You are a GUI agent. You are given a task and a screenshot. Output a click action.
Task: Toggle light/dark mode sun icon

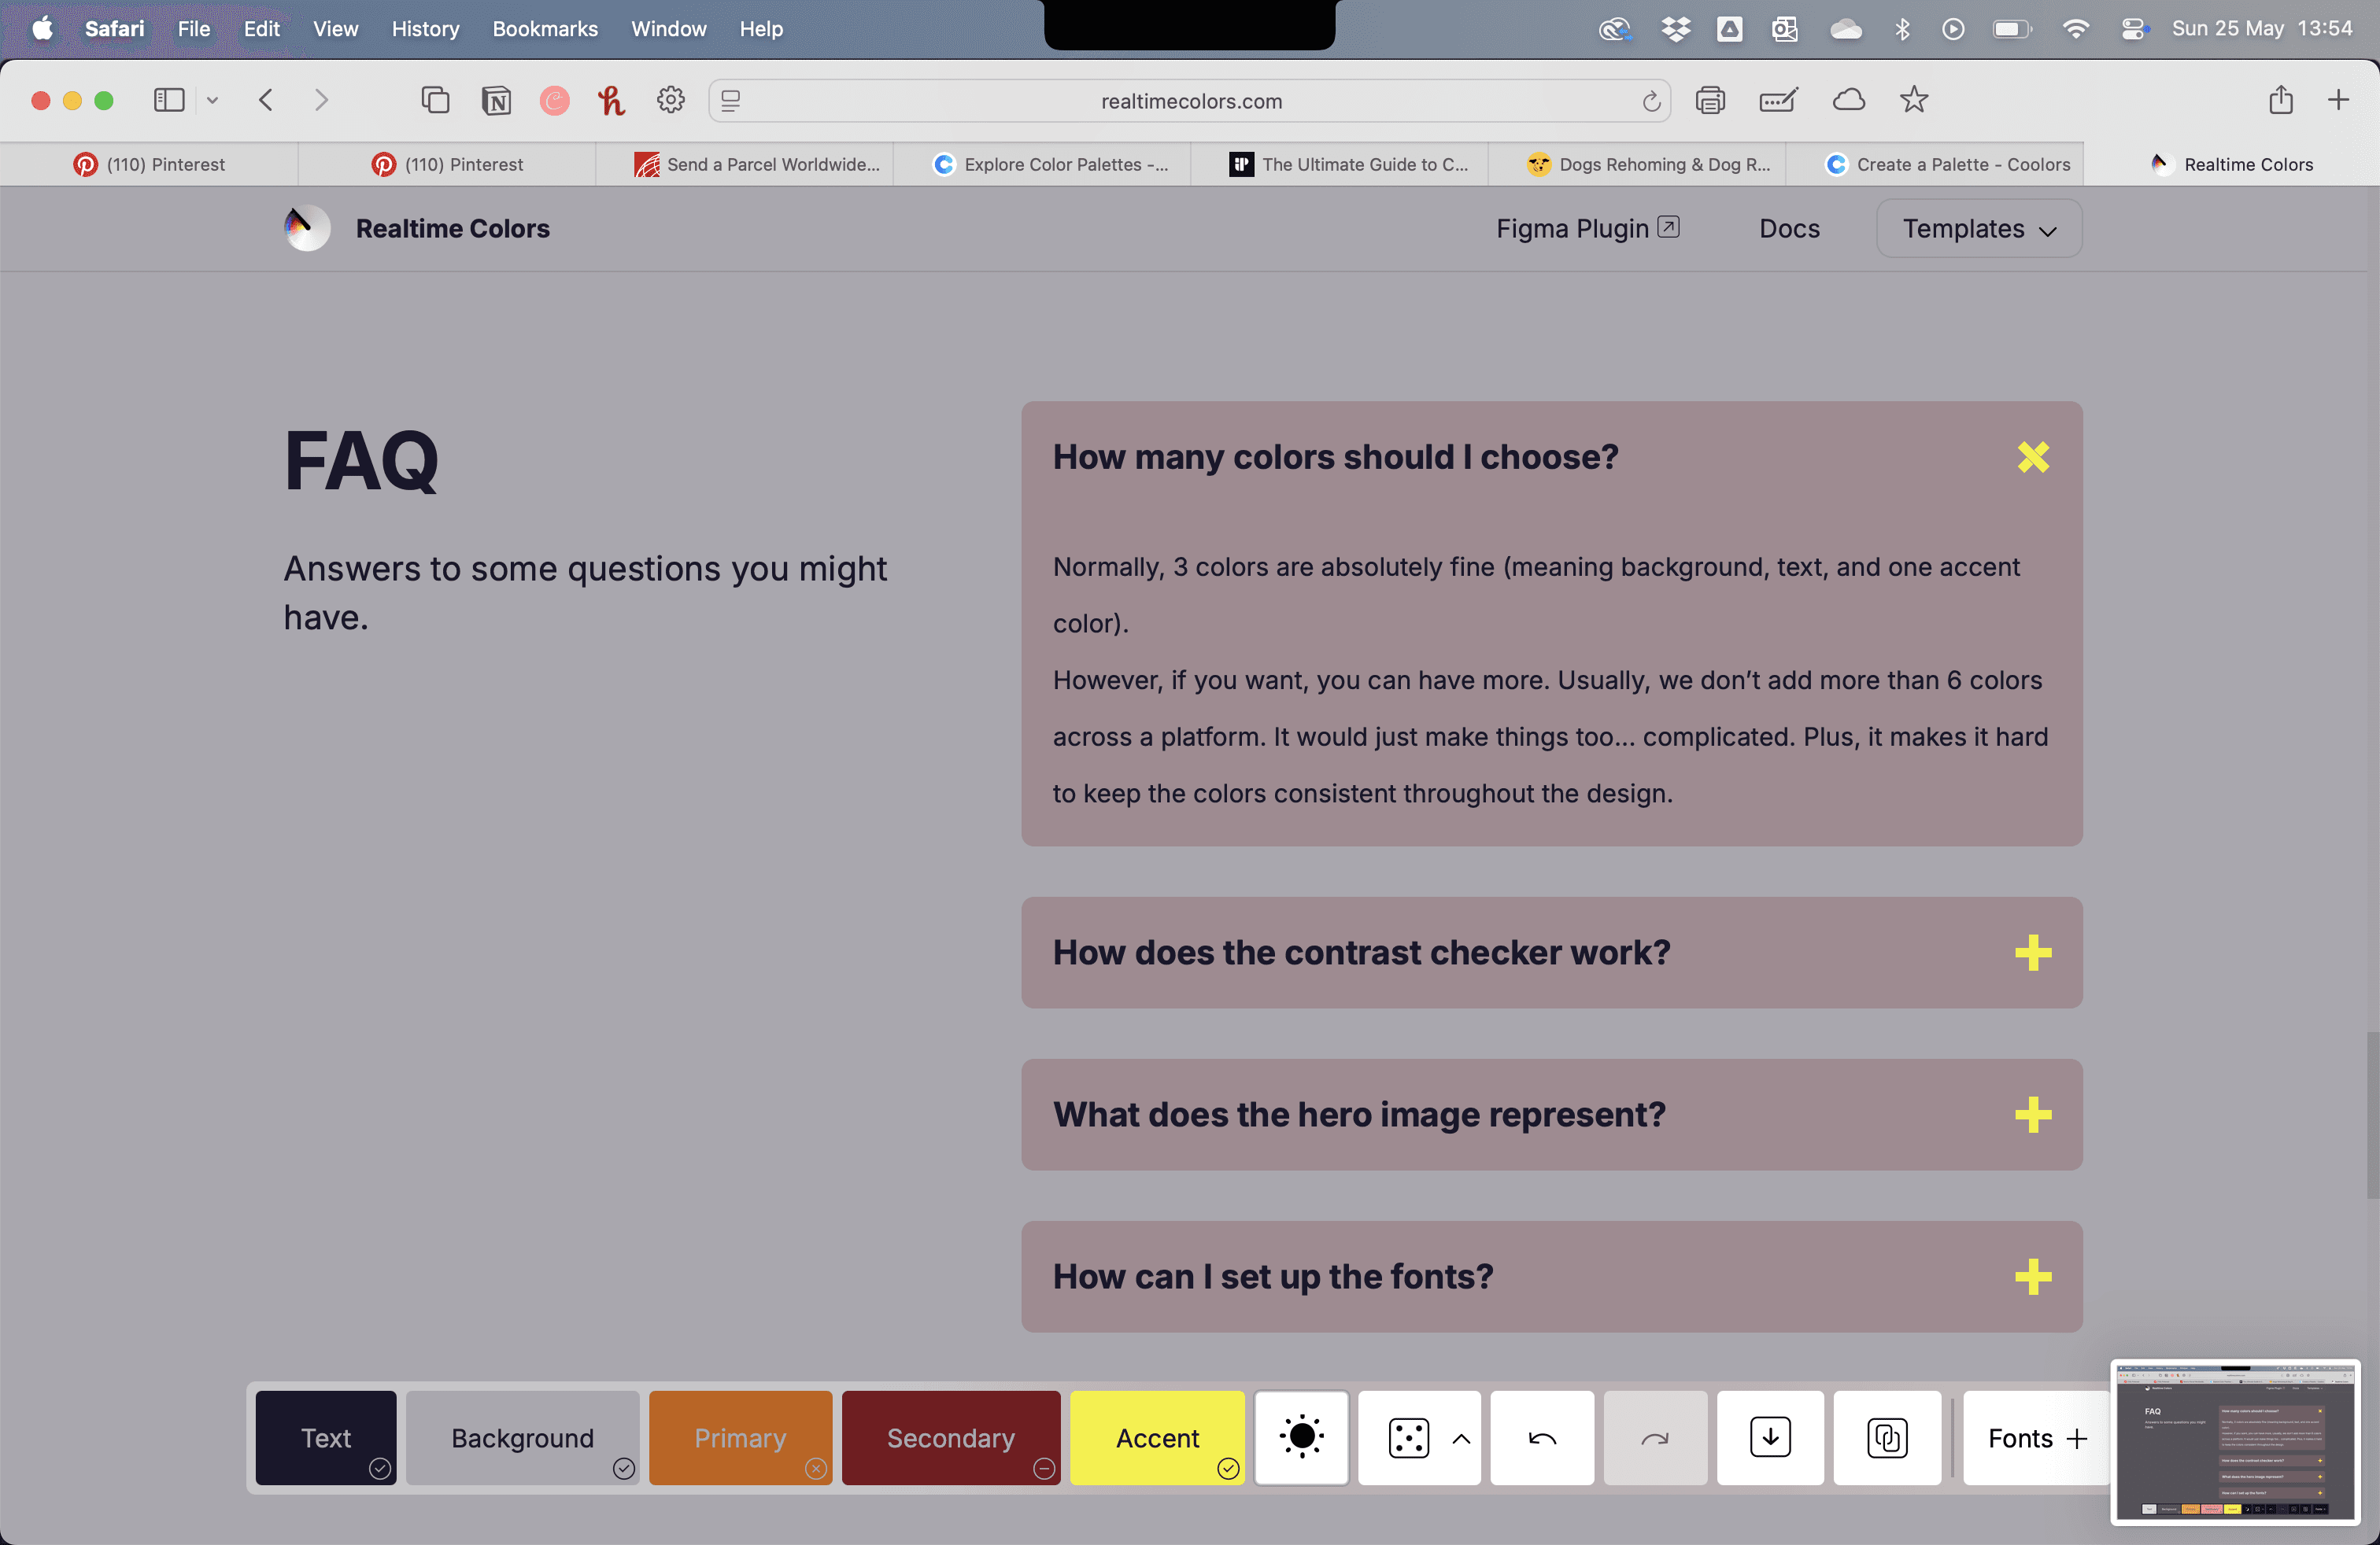1301,1437
